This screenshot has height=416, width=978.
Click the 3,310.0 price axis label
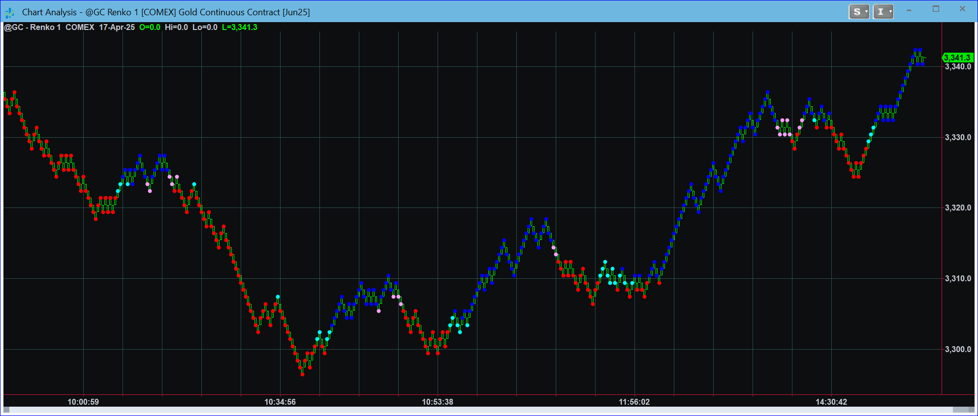click(x=958, y=279)
